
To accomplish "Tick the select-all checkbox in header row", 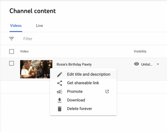I will pos(12,51).
